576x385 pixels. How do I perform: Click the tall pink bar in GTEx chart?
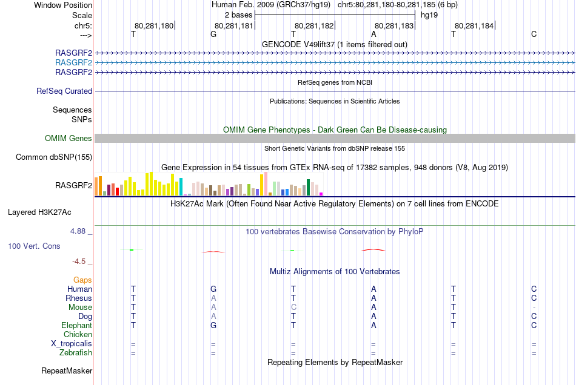(x=266, y=184)
